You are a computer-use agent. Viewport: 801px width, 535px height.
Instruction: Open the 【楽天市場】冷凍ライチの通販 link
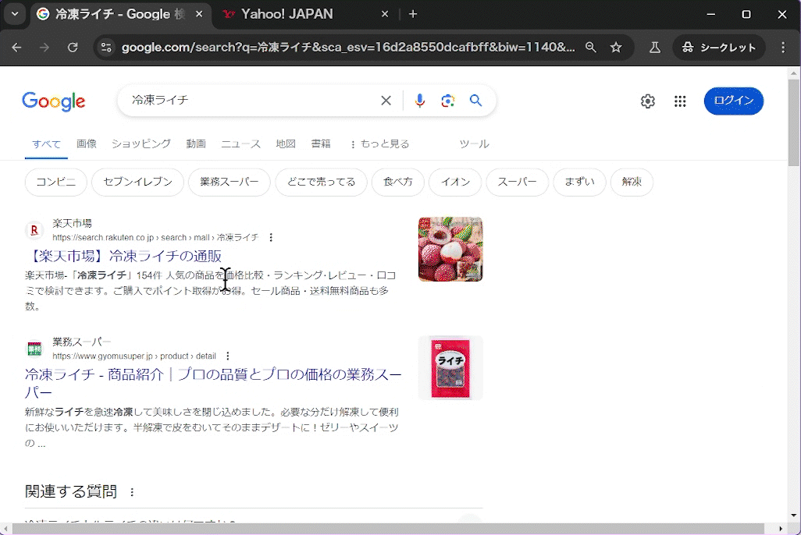click(x=126, y=257)
